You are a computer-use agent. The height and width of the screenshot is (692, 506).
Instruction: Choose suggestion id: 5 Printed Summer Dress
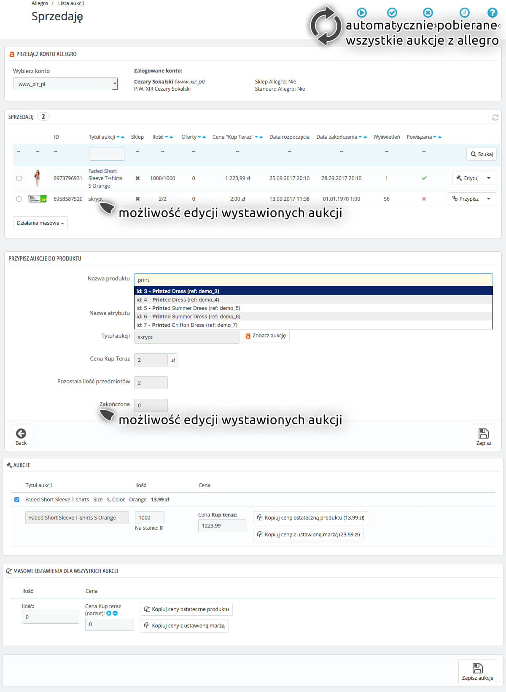coord(313,308)
